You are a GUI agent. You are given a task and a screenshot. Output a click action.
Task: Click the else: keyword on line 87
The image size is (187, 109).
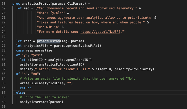21,93
